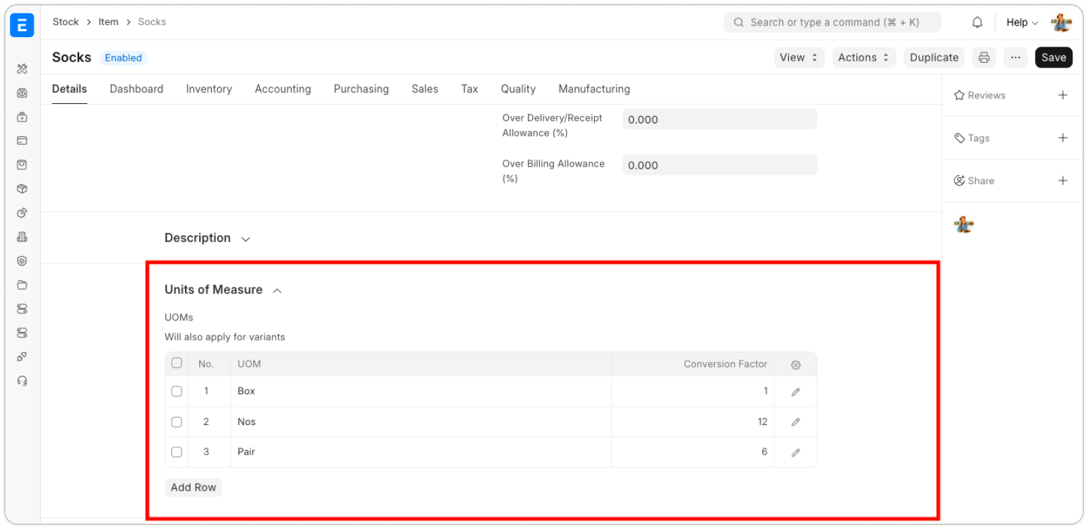Switch to the Accounting tab
Image resolution: width=1088 pixels, height=529 pixels.
click(283, 89)
